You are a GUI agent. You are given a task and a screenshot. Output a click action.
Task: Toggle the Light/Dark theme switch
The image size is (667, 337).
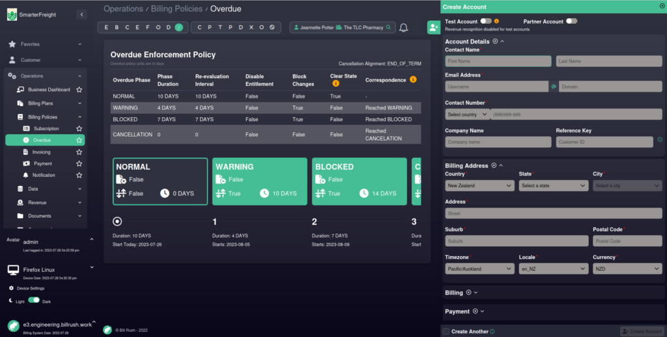(x=34, y=300)
